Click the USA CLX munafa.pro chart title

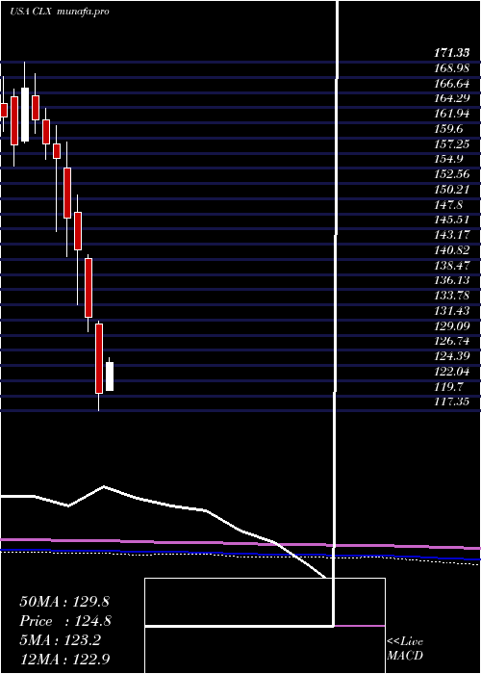(x=60, y=12)
